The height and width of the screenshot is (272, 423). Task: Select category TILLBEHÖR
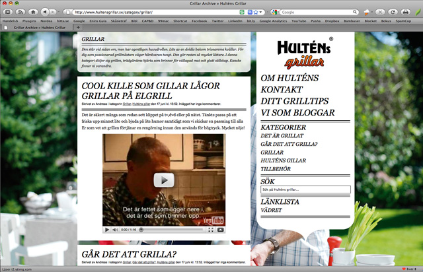pyautogui.click(x=276, y=169)
